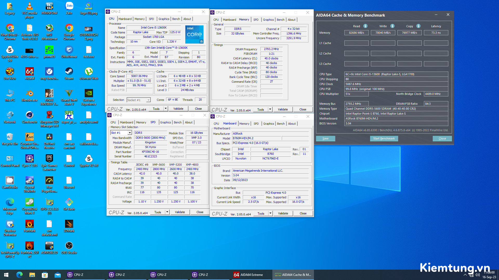This screenshot has height=280, width=499.
Task: Click Memory Read value field 82686 MB/s
Action: (x=357, y=33)
